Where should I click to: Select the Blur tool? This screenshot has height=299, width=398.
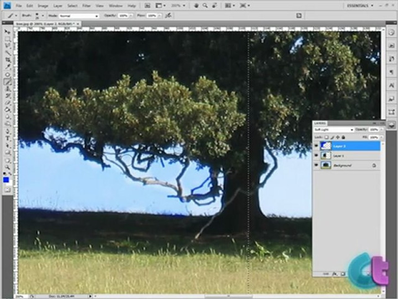tap(7, 117)
